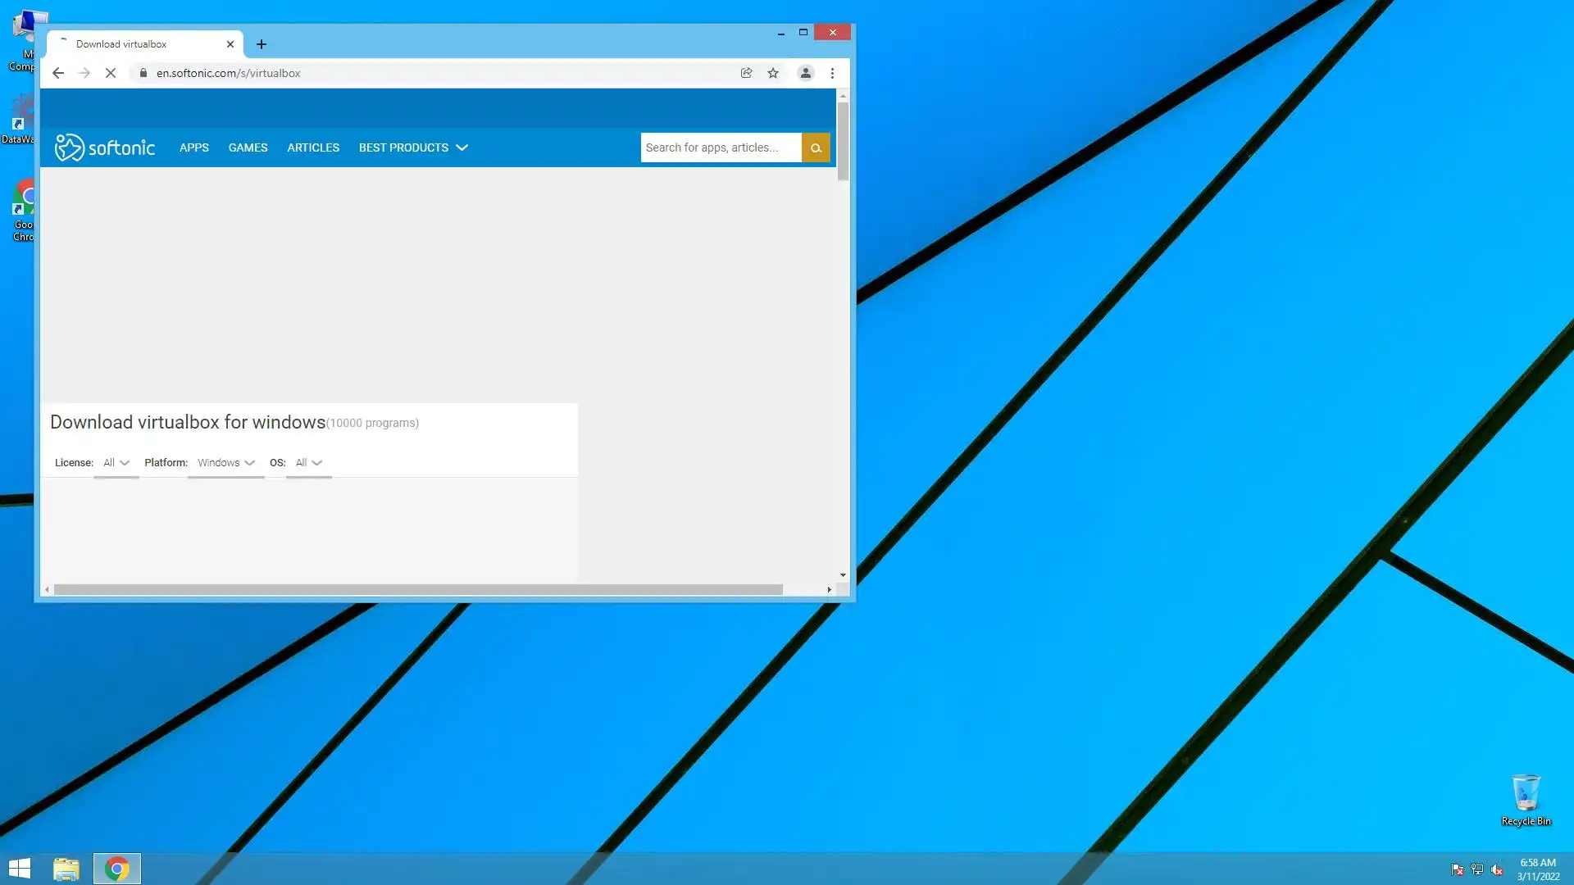
Task: Click the Softonic logo
Action: click(x=105, y=147)
